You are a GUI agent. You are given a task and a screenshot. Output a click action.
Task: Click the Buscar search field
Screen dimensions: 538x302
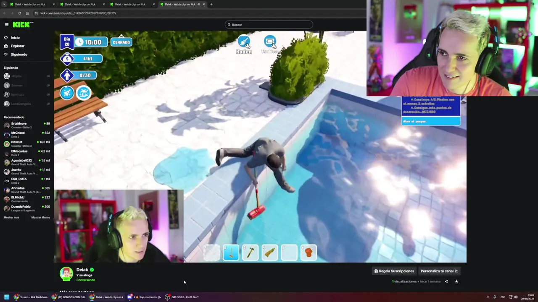pos(269,25)
